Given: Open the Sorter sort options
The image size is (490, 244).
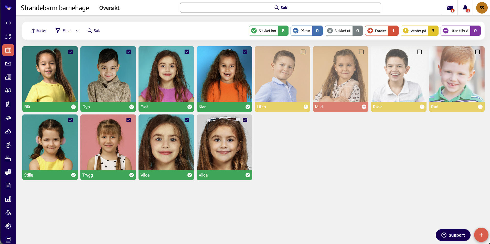Looking at the screenshot, I should coord(38,31).
